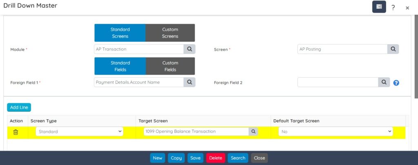Open the Default Target Screen dropdown
The width and height of the screenshot is (418, 165).
(x=336, y=132)
